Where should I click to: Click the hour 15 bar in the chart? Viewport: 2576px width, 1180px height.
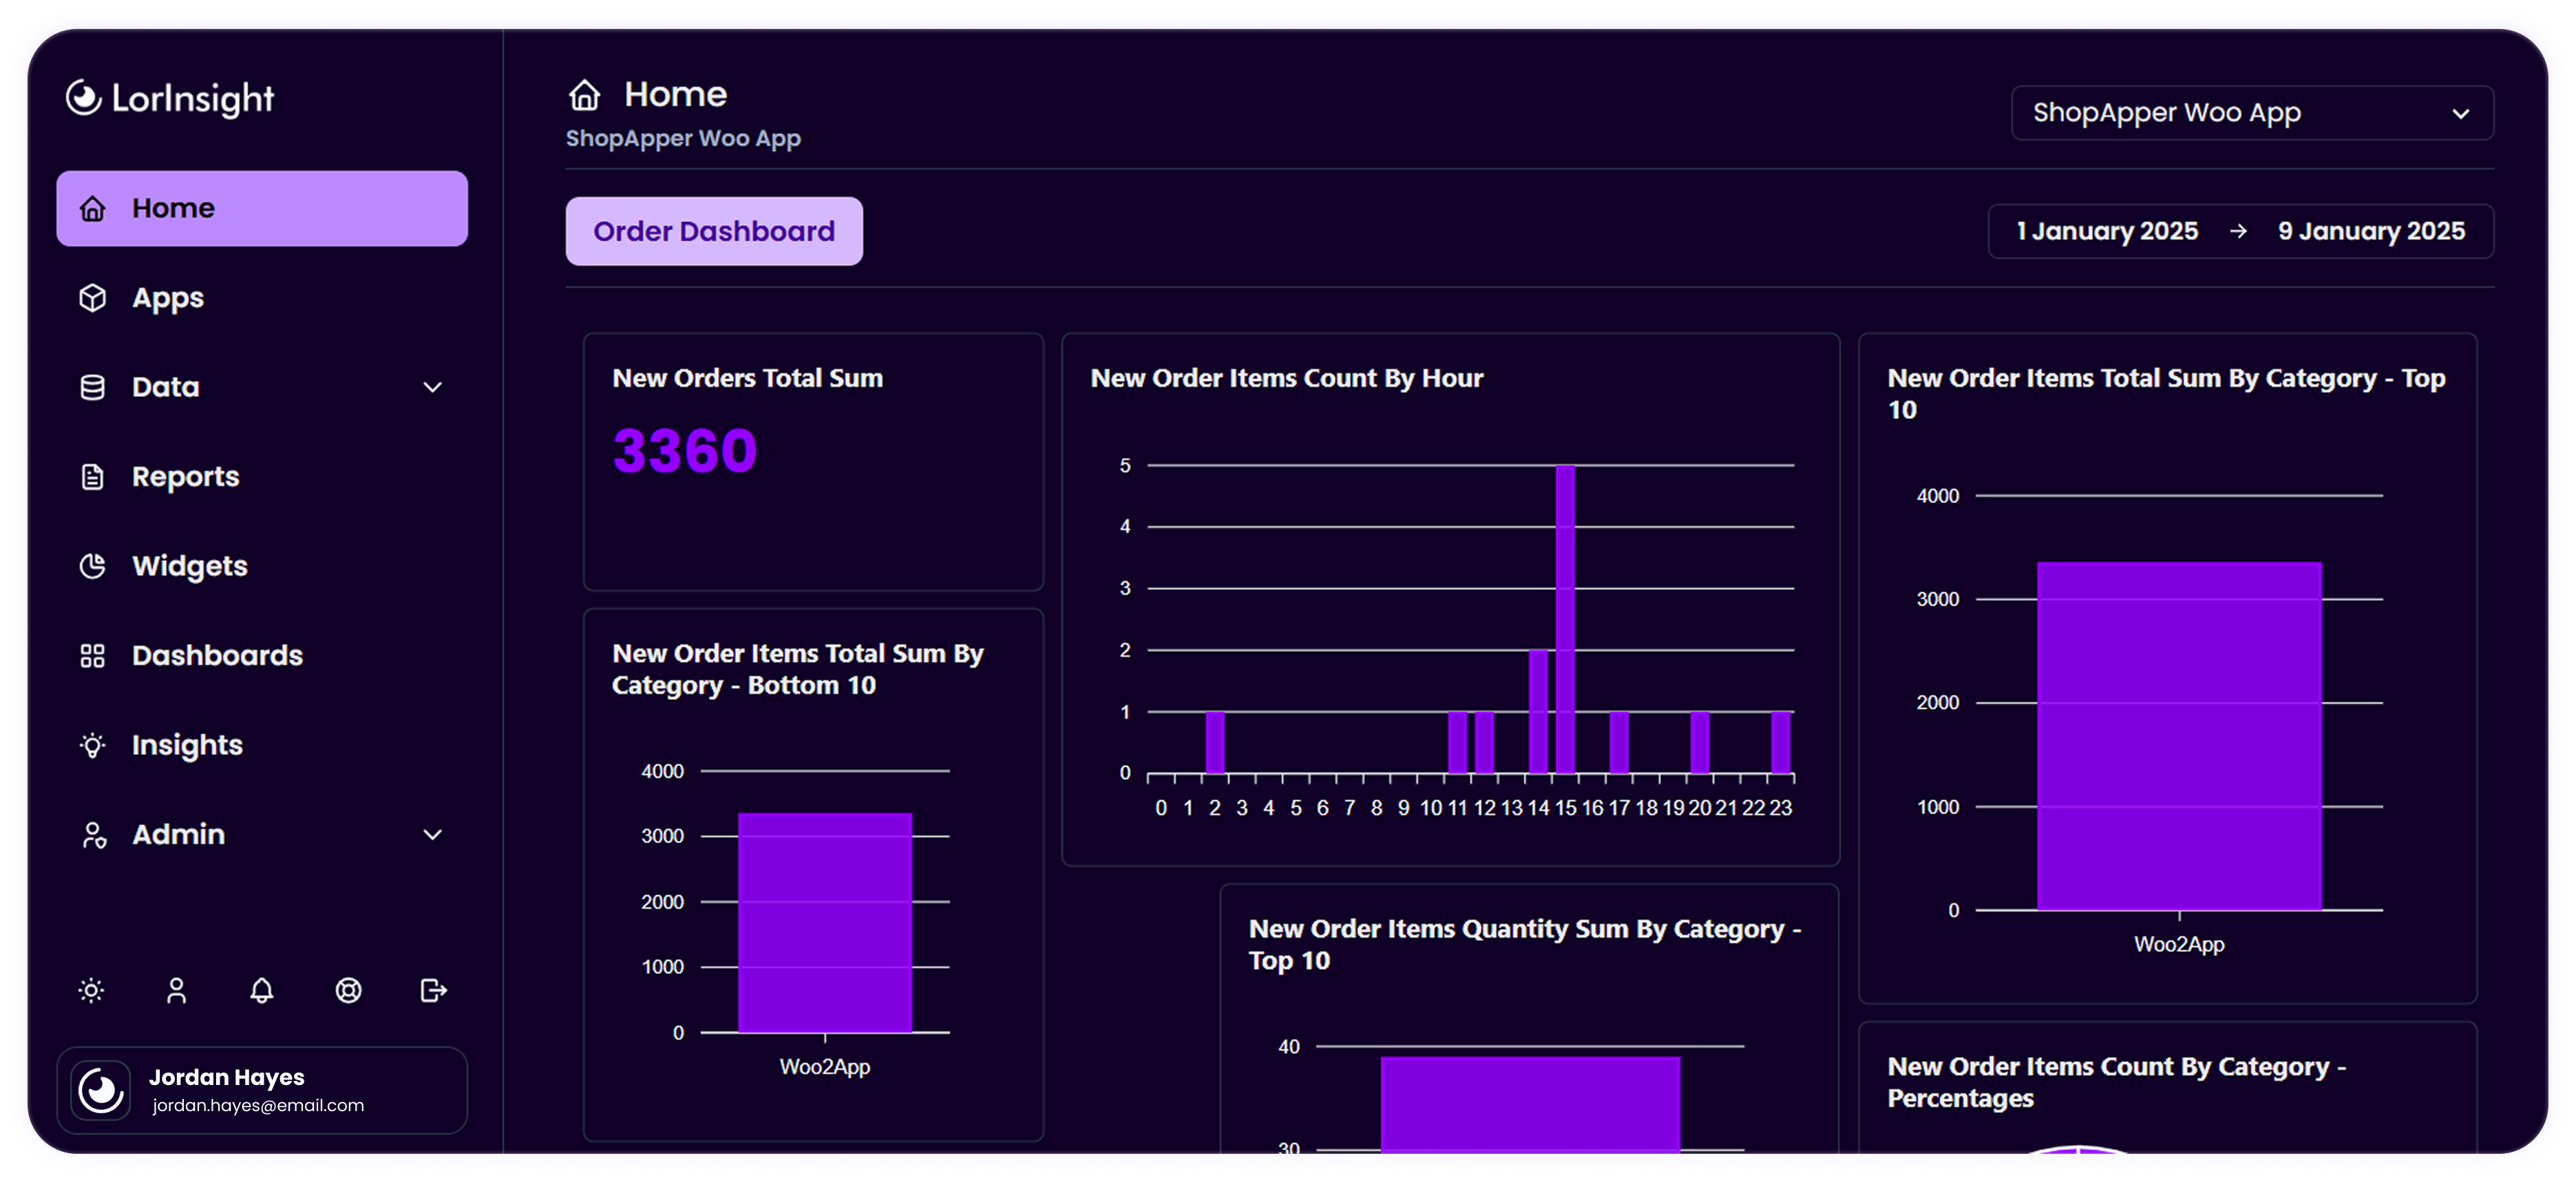[x=1565, y=620]
